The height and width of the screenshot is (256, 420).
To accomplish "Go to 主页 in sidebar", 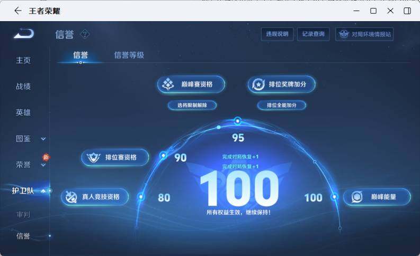I will (23, 60).
